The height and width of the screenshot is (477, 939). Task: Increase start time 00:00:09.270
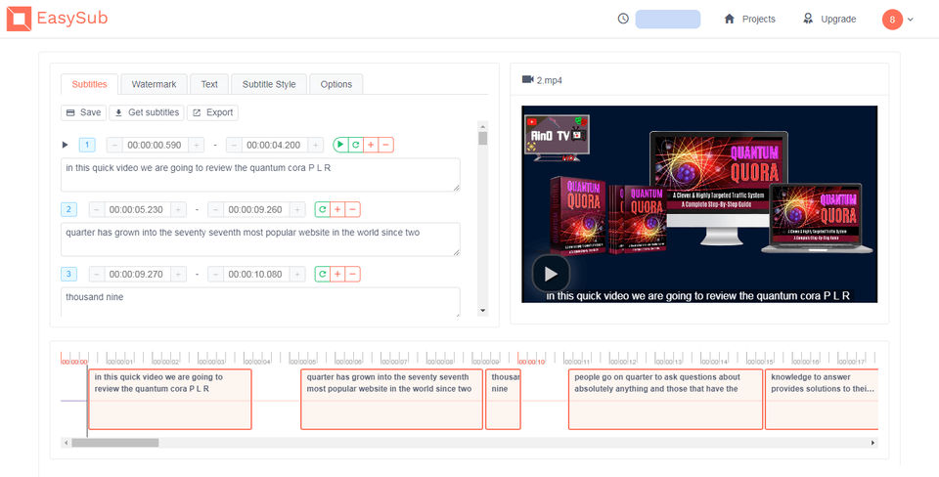coord(178,274)
